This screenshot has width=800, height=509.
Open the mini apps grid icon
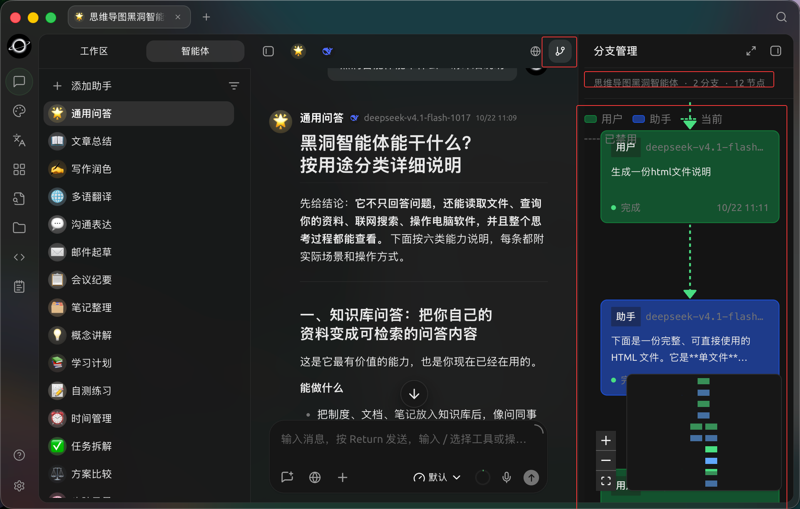(x=19, y=169)
